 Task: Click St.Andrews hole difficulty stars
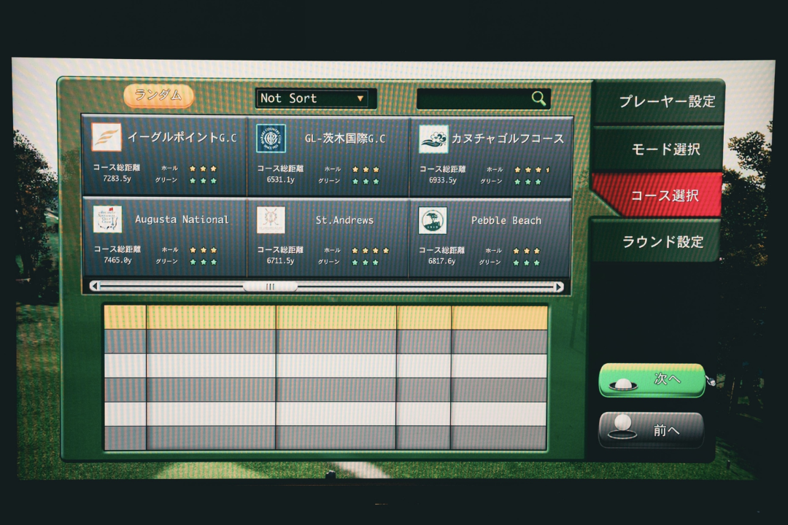coord(371,250)
